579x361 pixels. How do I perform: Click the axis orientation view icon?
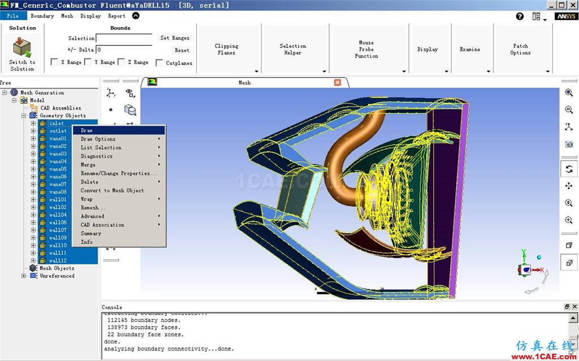pyautogui.click(x=569, y=127)
